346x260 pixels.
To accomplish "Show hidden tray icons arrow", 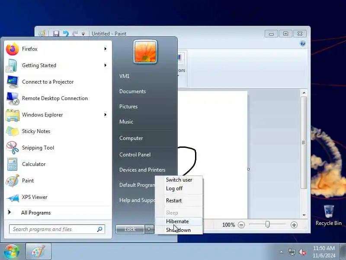I will tap(282, 252).
